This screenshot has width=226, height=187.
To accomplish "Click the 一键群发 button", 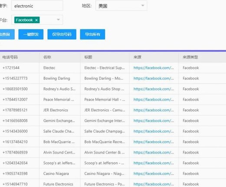I will tap(31, 34).
